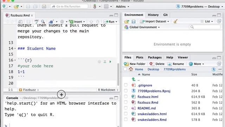Load workspace icon in Environment pane
Viewport: 225px width, 127px height.
pos(127,22)
